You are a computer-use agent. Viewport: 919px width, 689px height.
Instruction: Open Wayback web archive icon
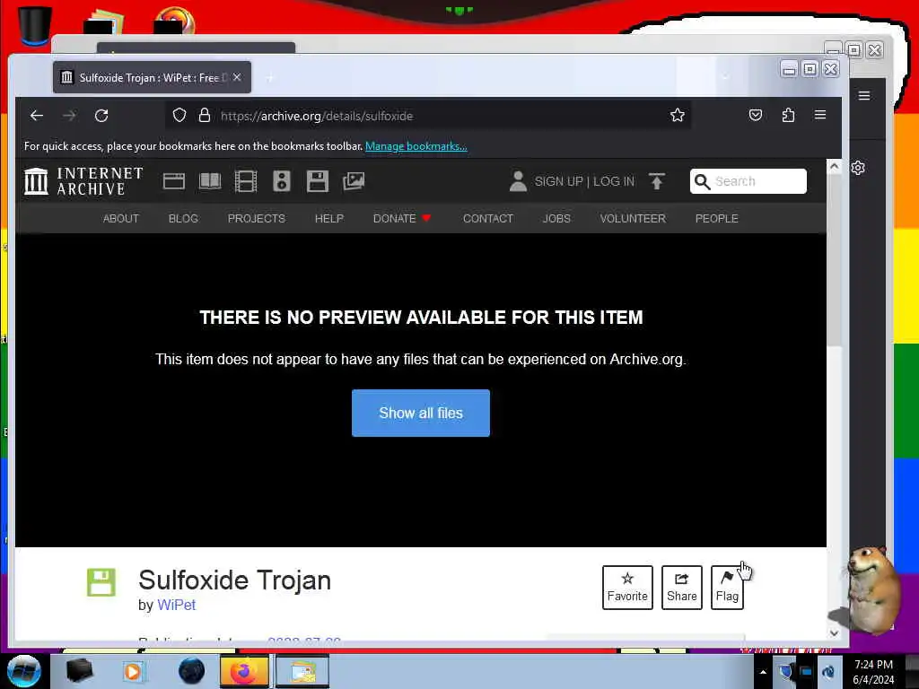173,181
